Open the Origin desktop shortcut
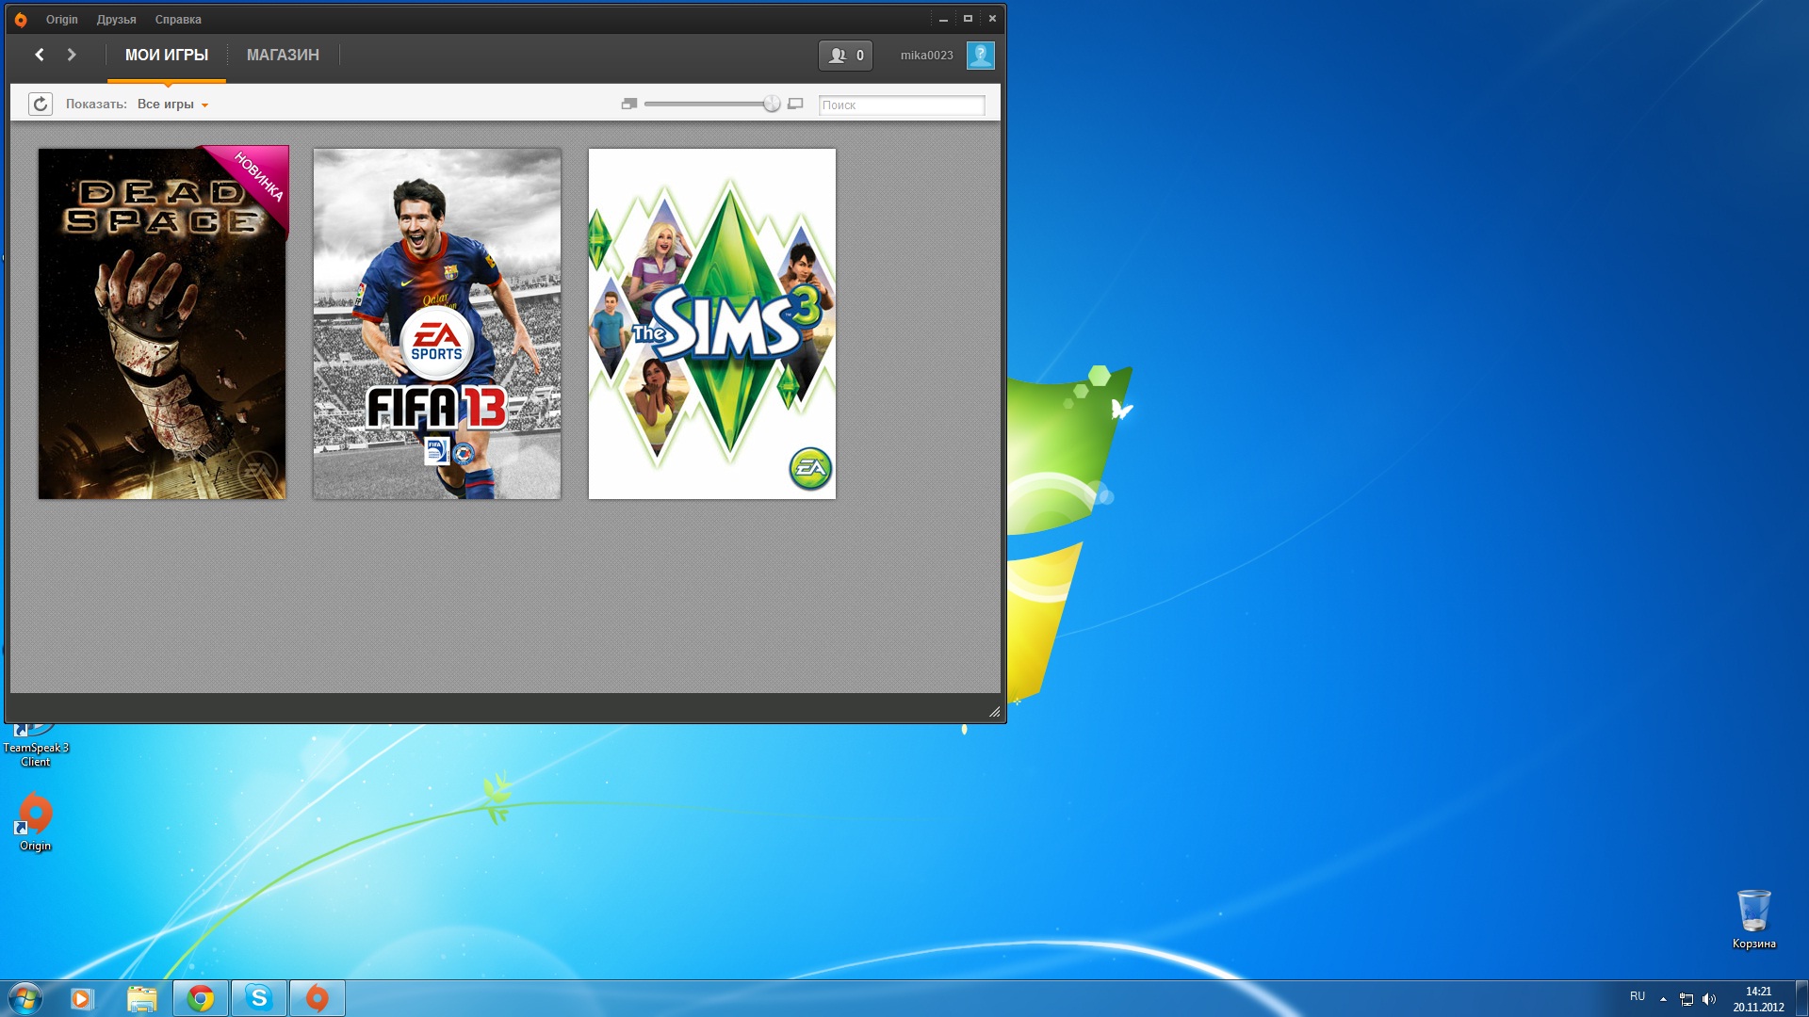This screenshot has height=1017, width=1809. click(x=35, y=822)
